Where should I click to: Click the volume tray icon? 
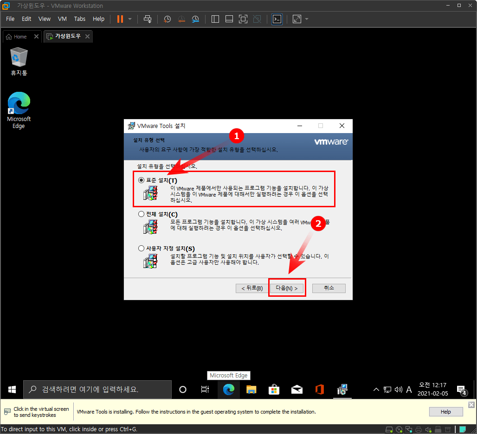[398, 389]
